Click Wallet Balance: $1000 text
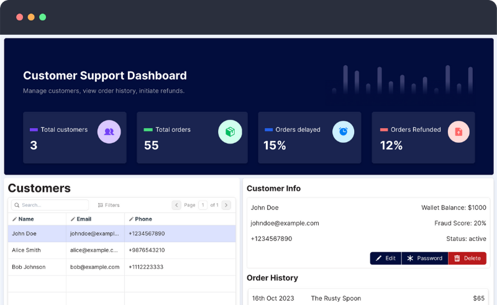The image size is (497, 305). (454, 207)
